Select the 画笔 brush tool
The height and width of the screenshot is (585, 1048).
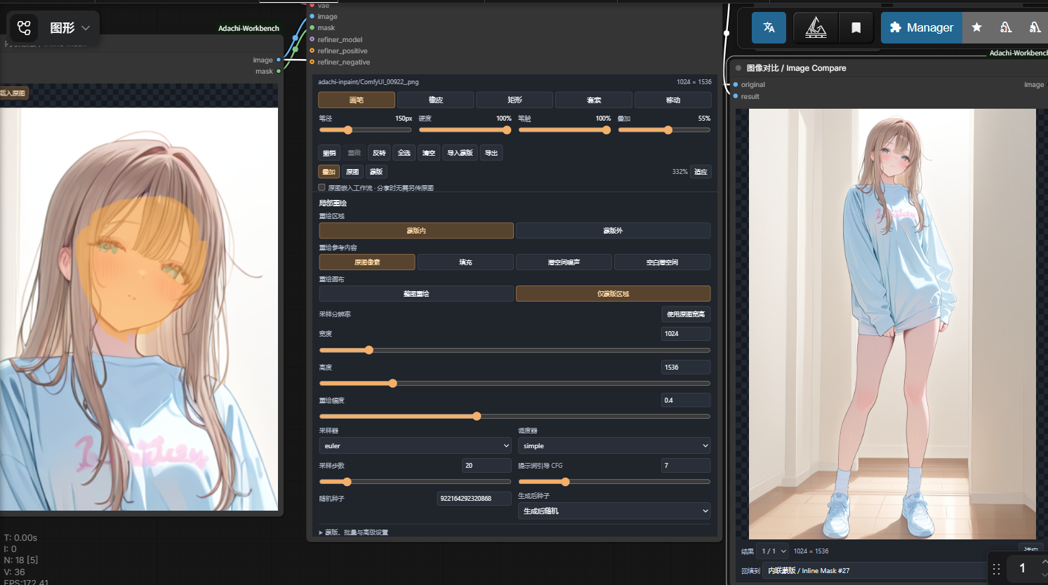click(357, 100)
